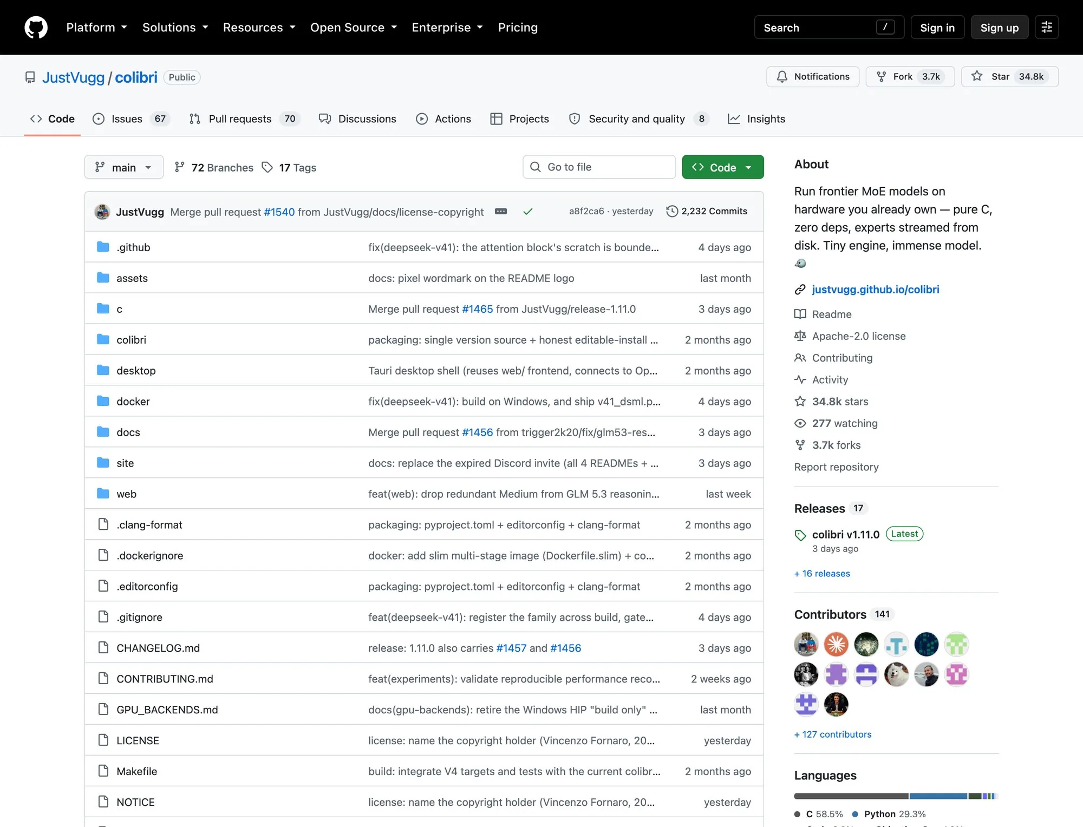The image size is (1083, 827).
Task: Open the 277 watching eye link
Action: pyautogui.click(x=836, y=423)
